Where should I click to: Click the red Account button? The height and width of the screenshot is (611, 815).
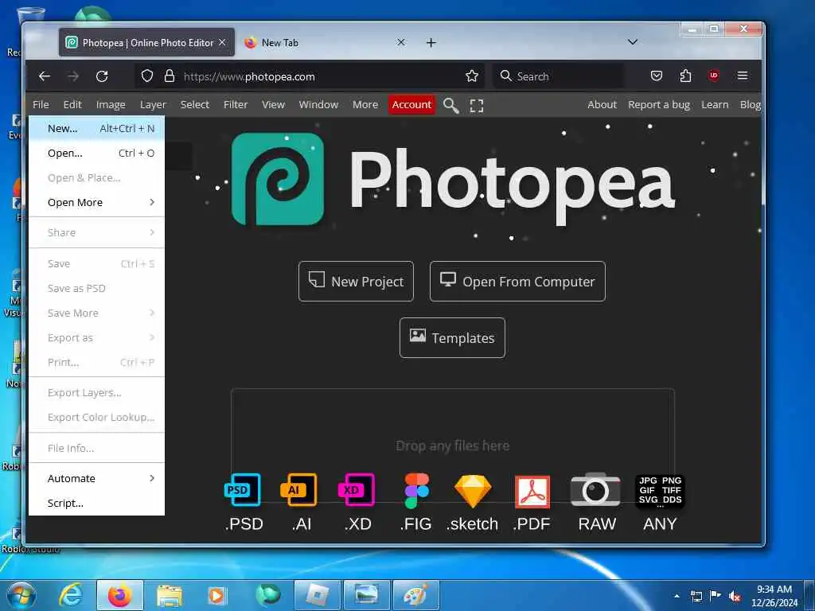click(411, 104)
